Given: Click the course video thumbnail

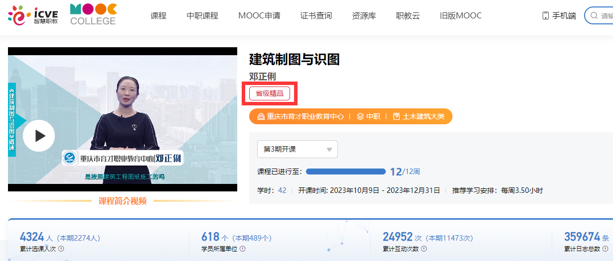Looking at the screenshot, I should 123,119.
